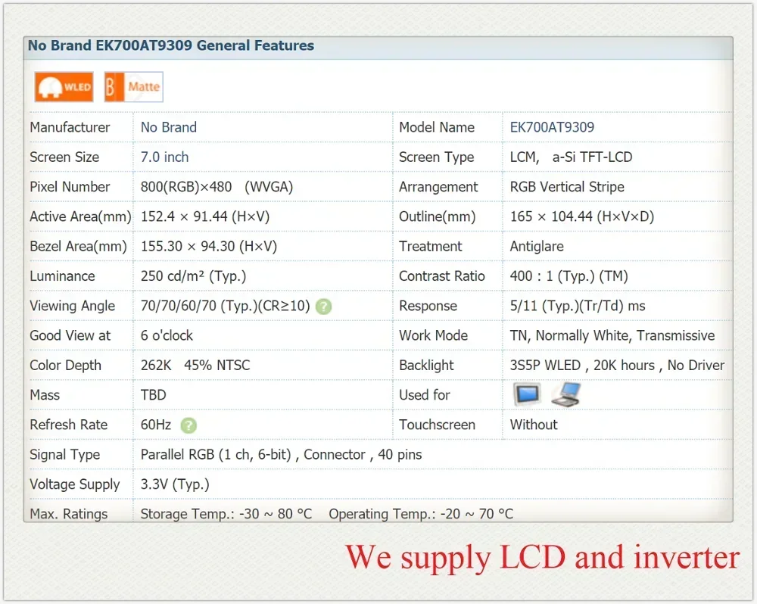Click the TN, Normally White work mode value
The width and height of the screenshot is (757, 604).
click(612, 335)
